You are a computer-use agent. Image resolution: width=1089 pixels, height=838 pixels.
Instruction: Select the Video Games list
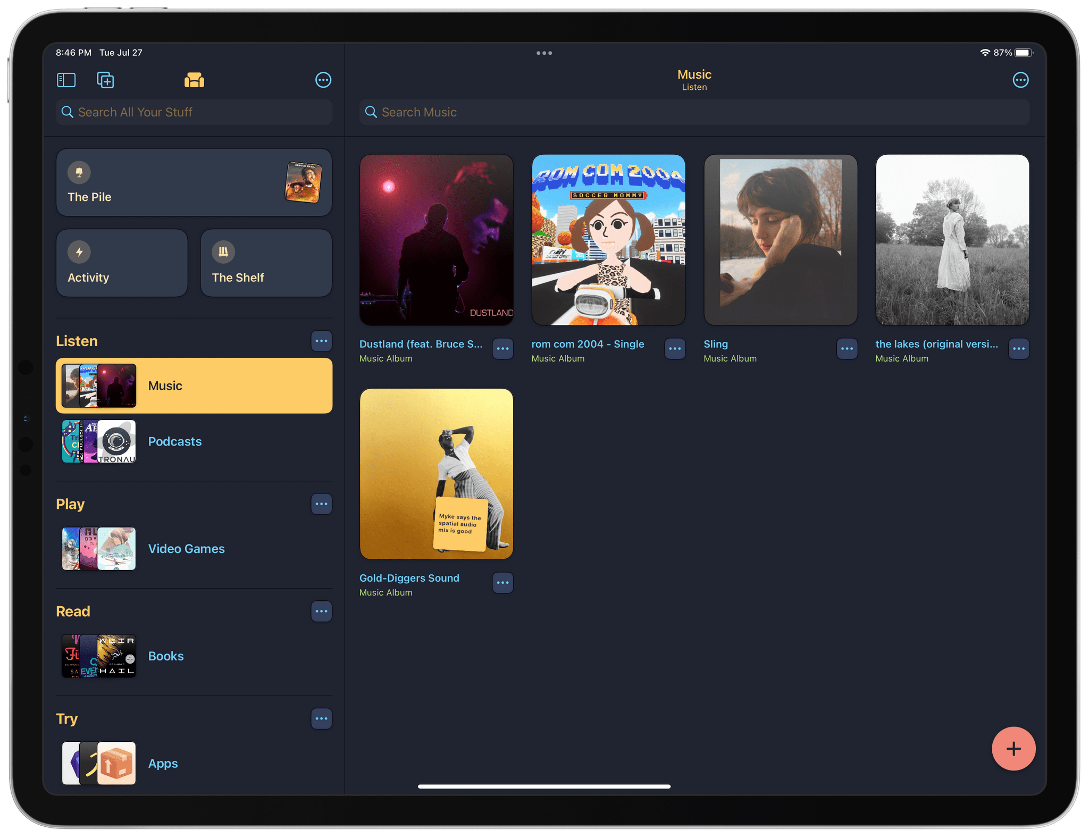pyautogui.click(x=194, y=549)
